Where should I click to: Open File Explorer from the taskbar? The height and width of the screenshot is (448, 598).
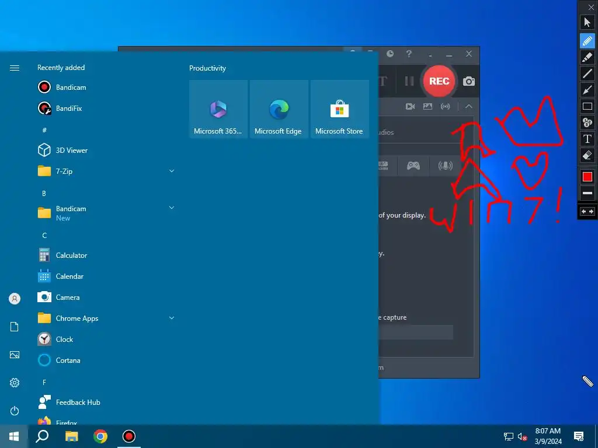(x=71, y=436)
